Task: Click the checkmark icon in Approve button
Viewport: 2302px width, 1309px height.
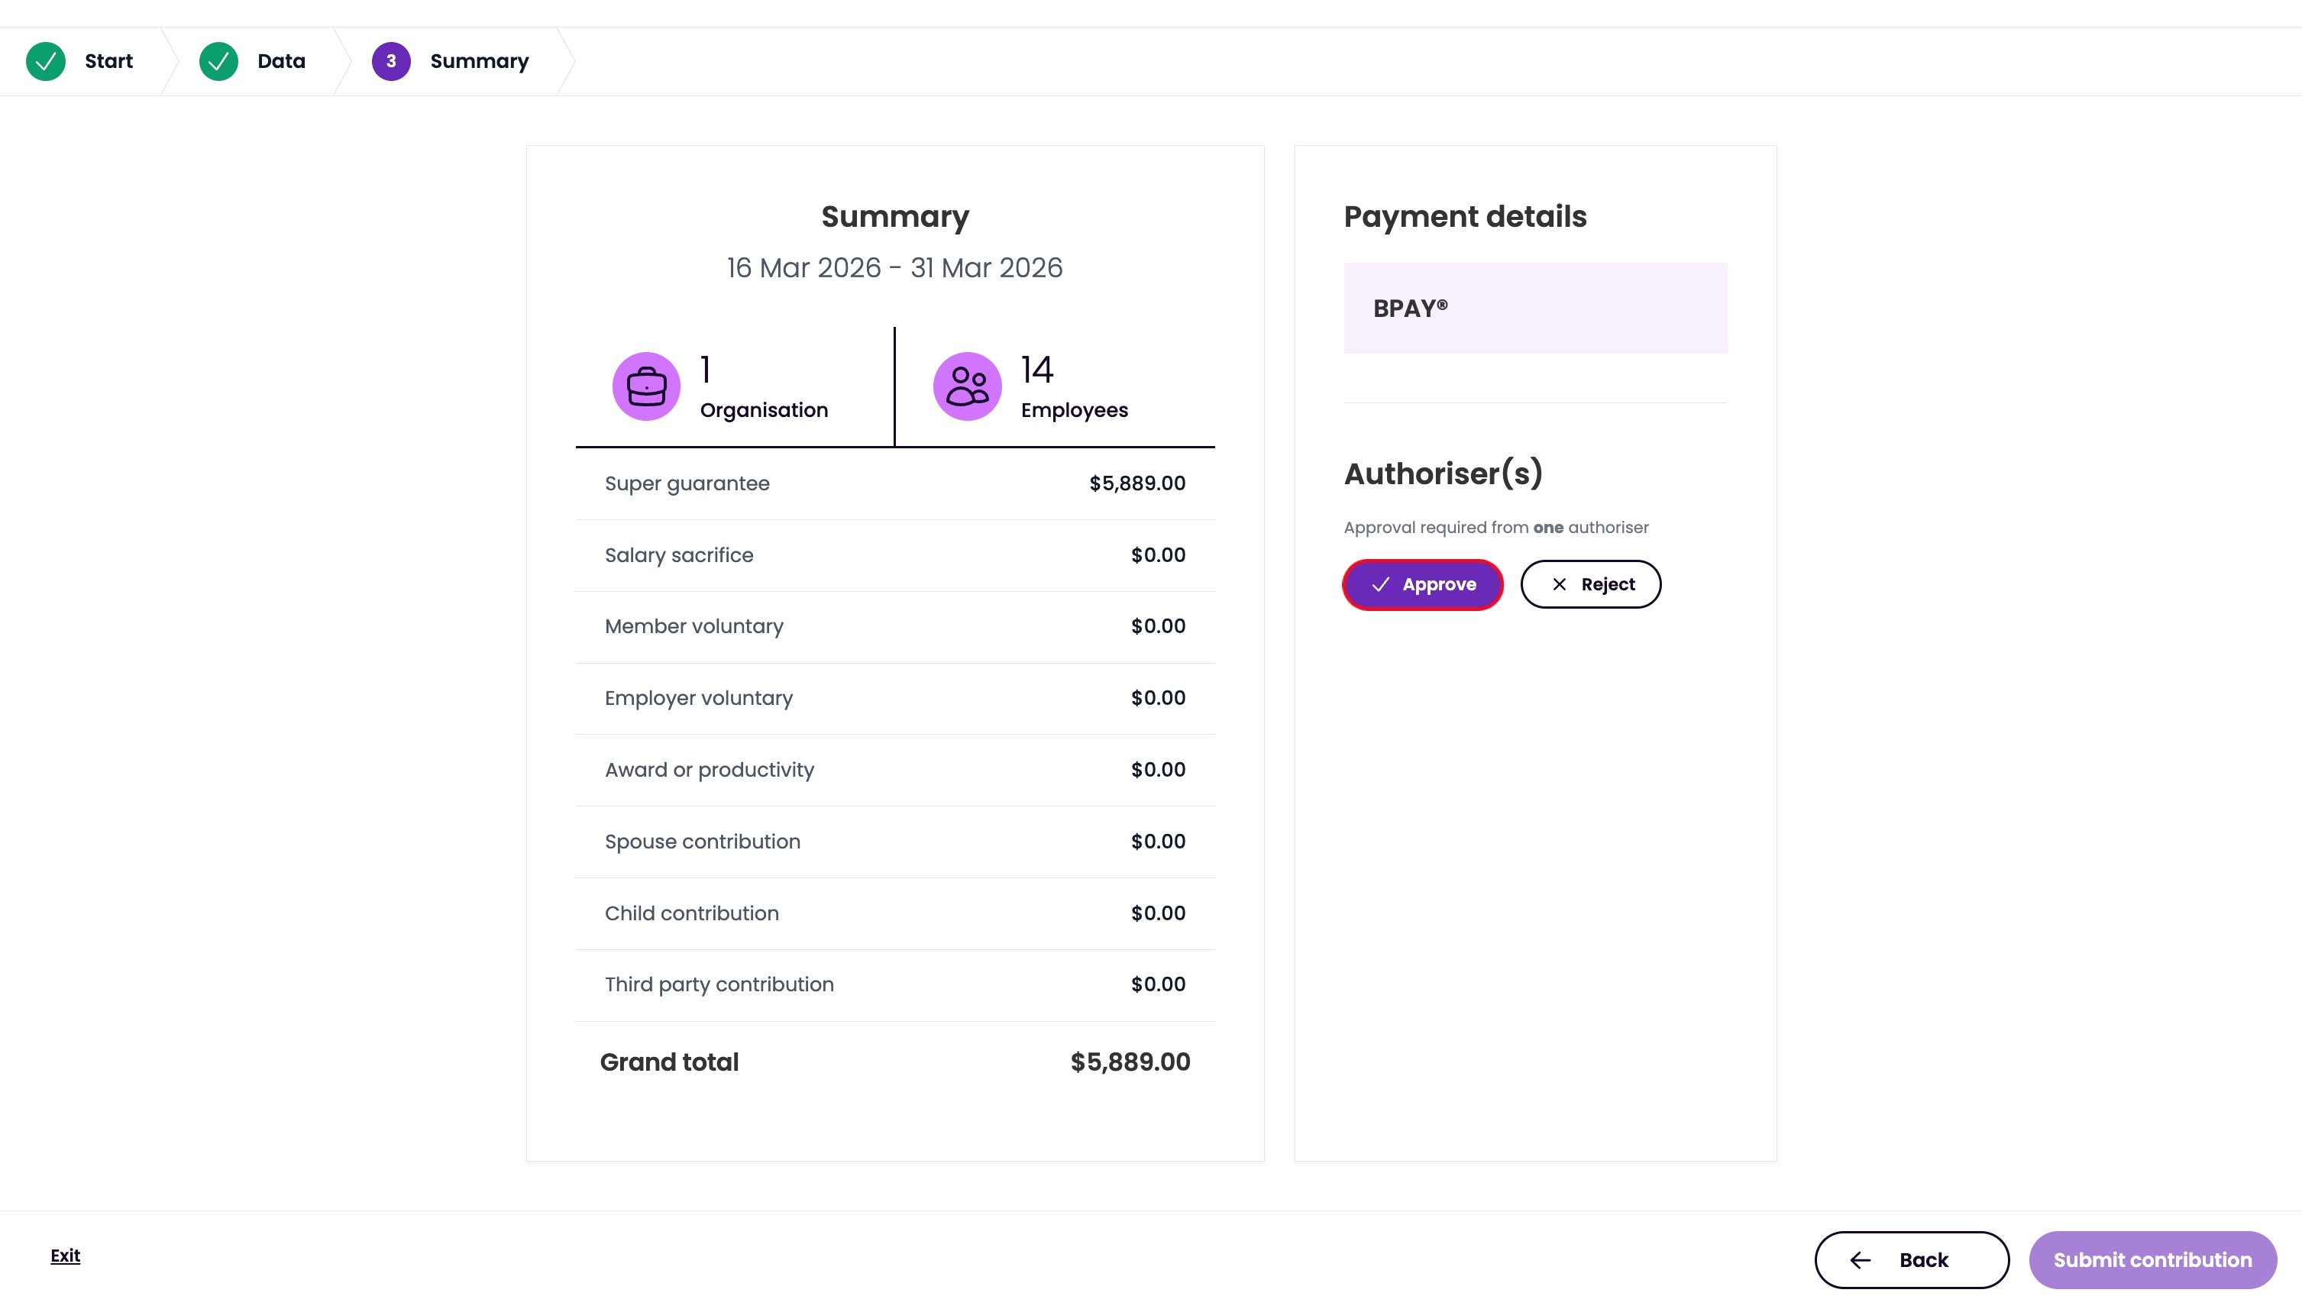Action: (1381, 584)
